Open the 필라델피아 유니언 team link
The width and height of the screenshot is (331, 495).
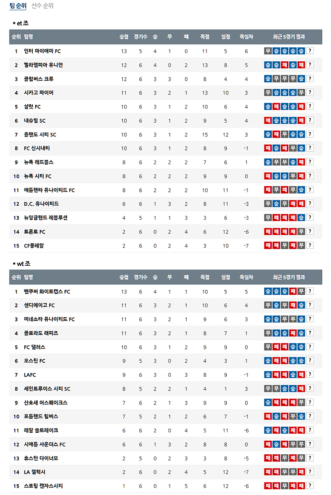pos(43,65)
